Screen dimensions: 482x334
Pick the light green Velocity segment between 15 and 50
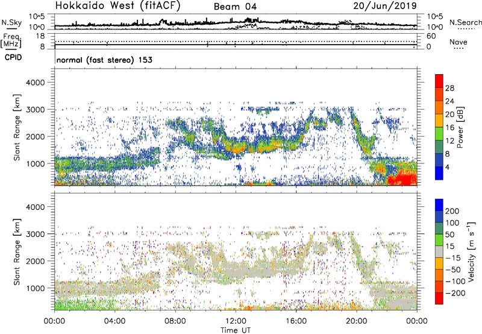tap(439, 240)
